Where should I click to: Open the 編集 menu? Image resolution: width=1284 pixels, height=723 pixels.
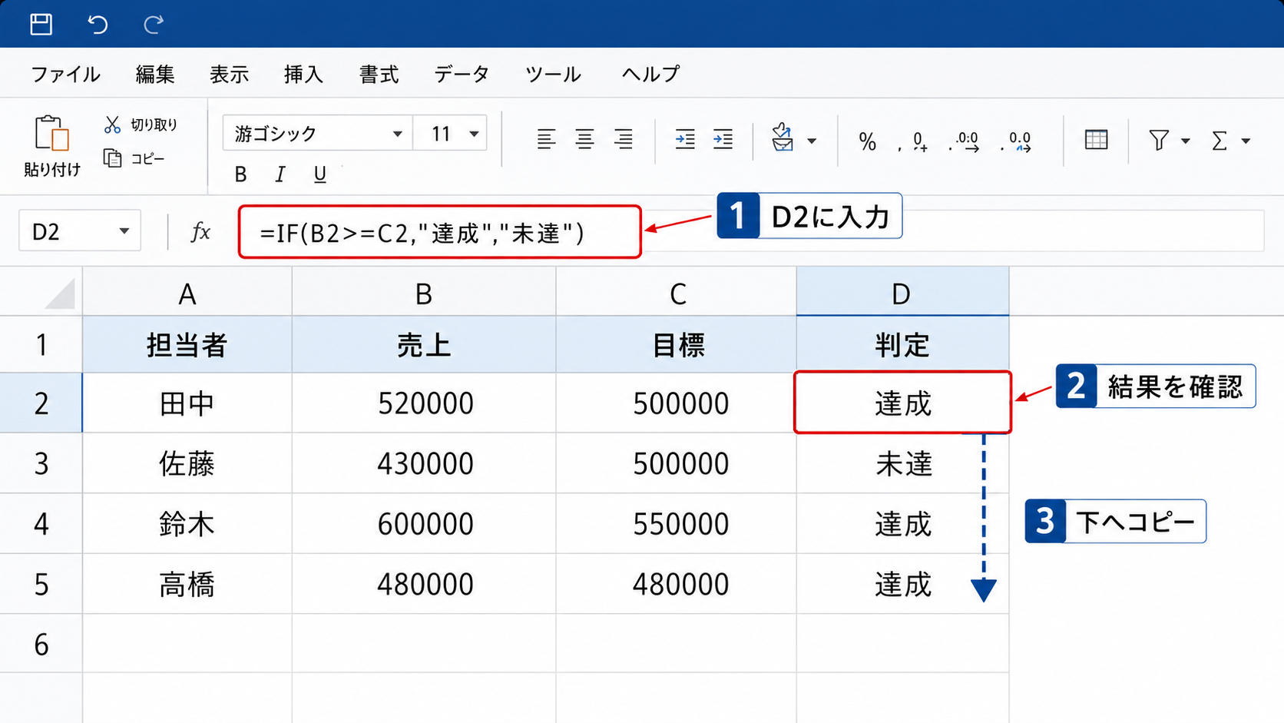pos(155,74)
